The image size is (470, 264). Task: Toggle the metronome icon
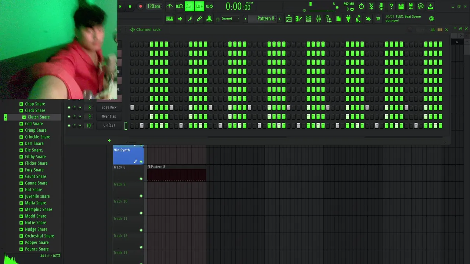click(169, 6)
